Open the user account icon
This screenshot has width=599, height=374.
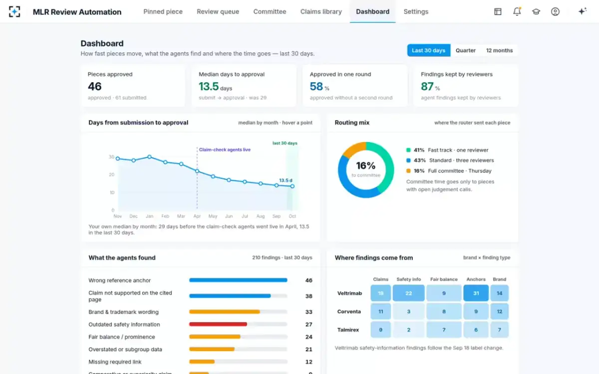(555, 11)
